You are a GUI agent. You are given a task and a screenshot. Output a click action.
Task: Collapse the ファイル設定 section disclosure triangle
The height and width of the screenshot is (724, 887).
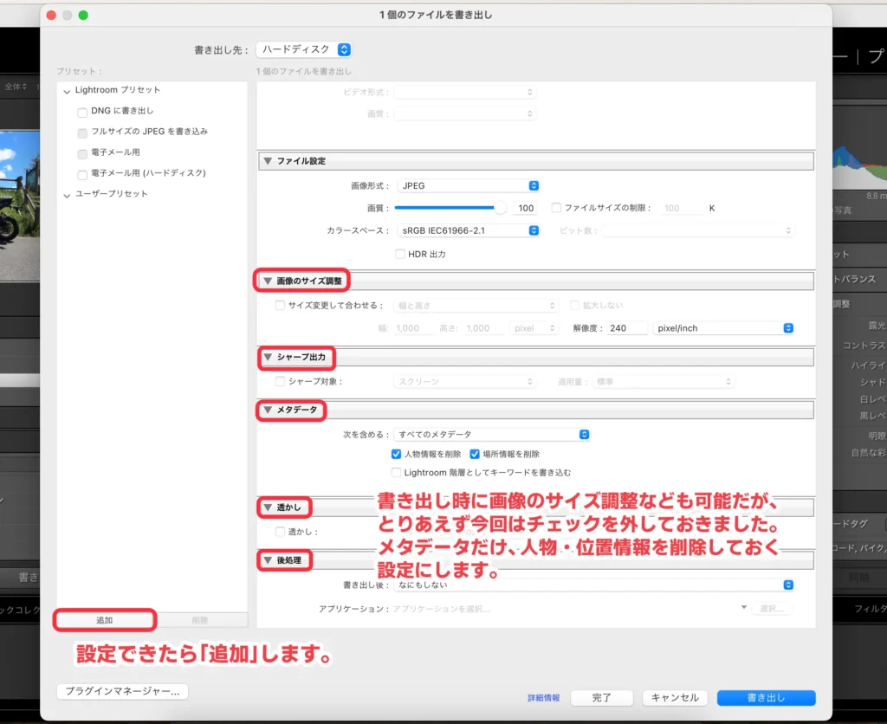[x=268, y=160]
